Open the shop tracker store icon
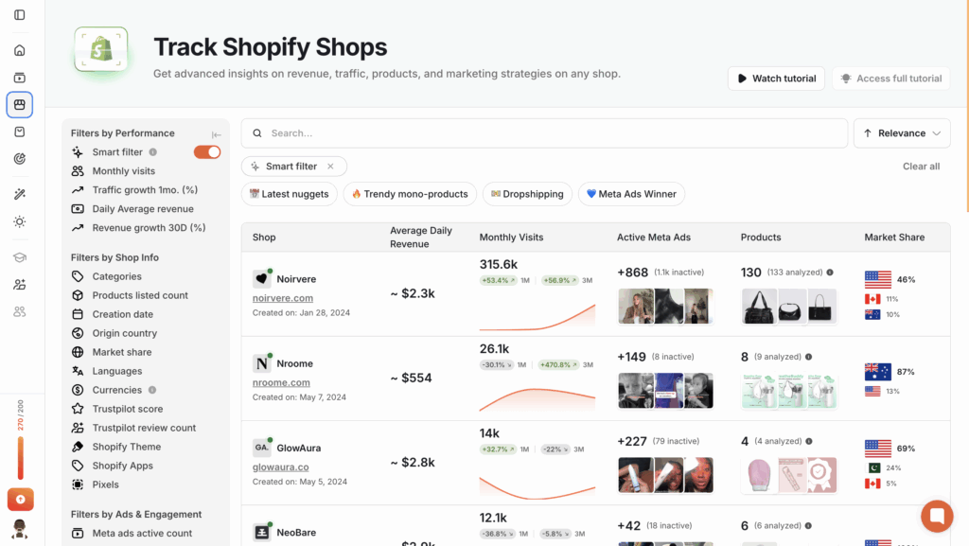 coord(20,104)
